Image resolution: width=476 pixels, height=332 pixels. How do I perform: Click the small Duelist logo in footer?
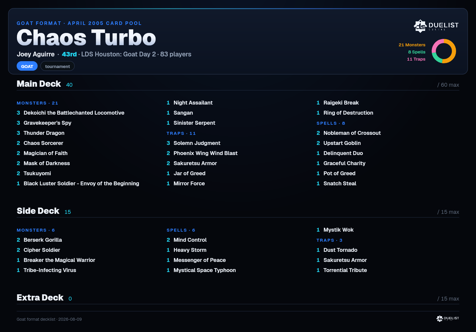click(448, 318)
